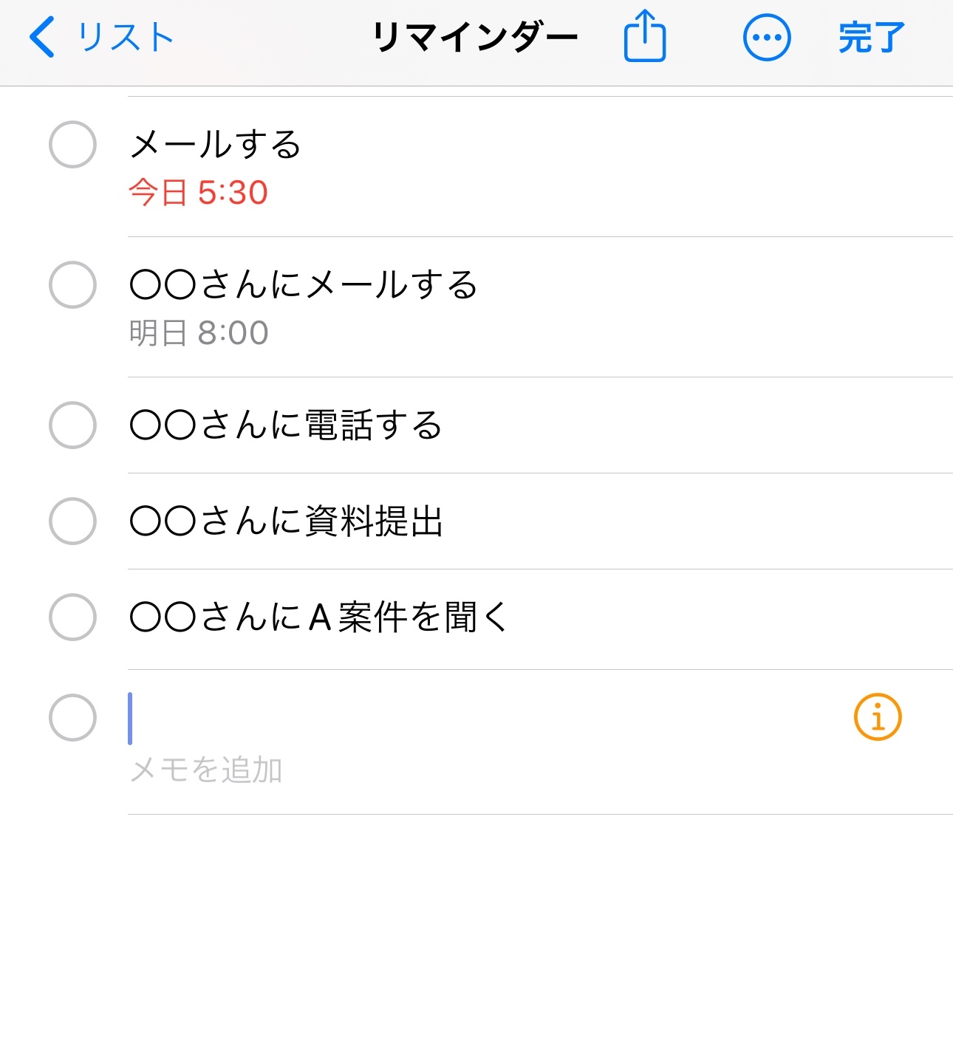Complete the 〇〇さんにA案件を聞く reminder
Screen dimensions: 953x1037
click(x=72, y=617)
